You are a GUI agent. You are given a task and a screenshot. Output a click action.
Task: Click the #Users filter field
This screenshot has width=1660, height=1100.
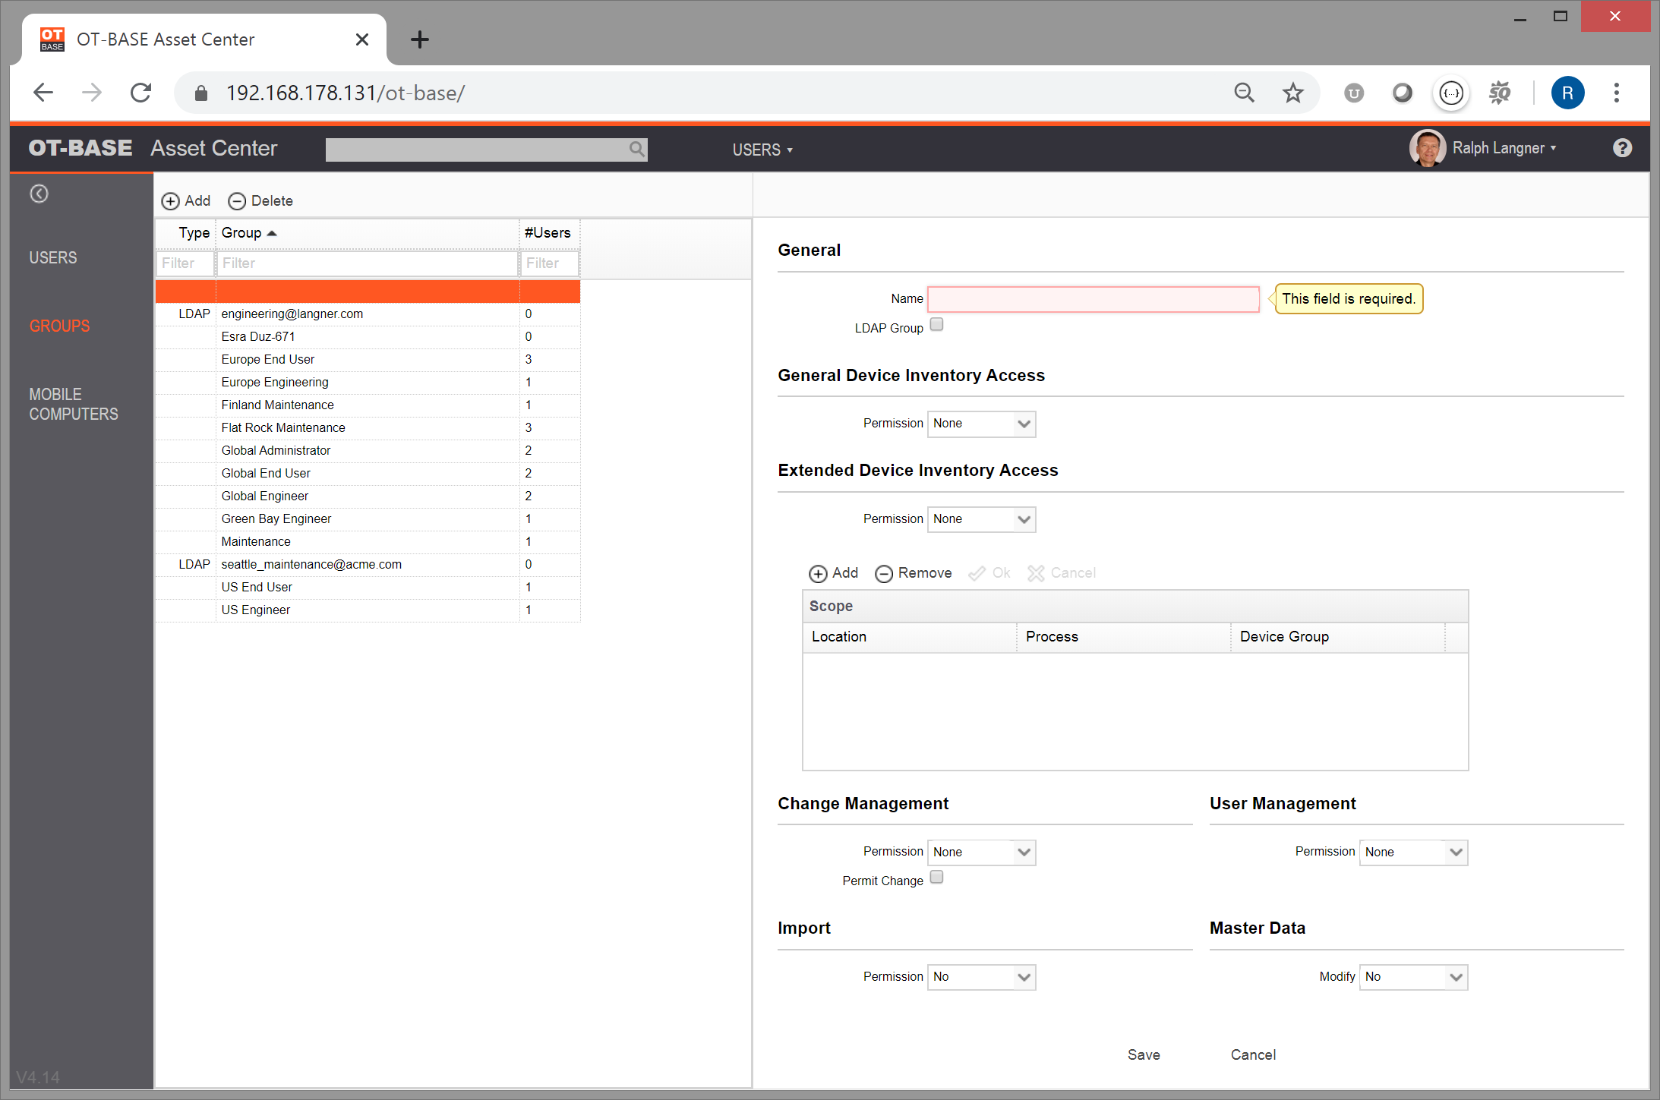[x=550, y=263]
